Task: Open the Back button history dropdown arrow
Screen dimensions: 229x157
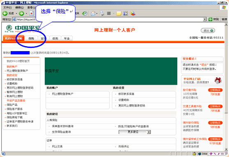Action: [x=16, y=13]
